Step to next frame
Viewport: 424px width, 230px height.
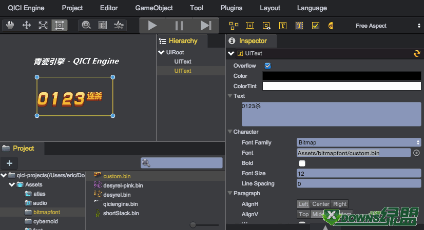coord(206,26)
